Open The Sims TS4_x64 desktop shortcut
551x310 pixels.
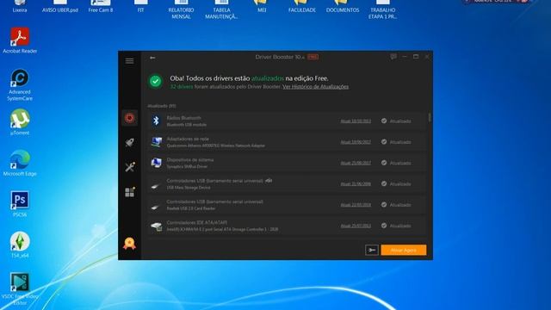[20, 245]
